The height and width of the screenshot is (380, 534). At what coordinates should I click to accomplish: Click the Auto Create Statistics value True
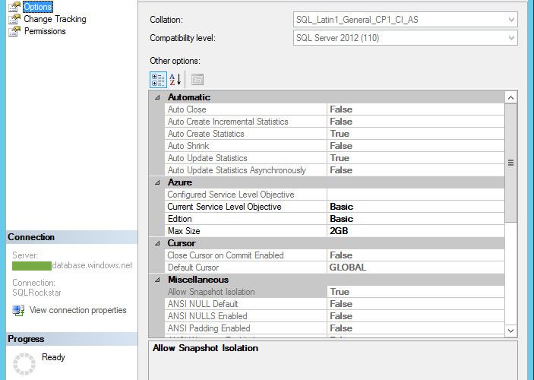coord(340,134)
